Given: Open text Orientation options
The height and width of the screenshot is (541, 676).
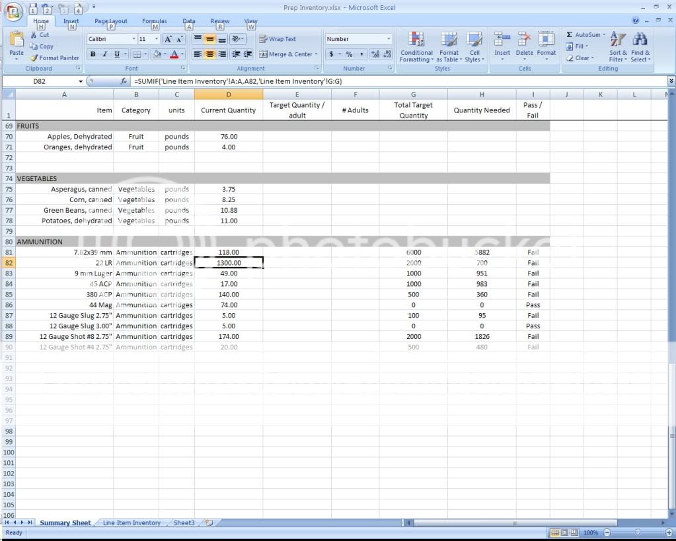Looking at the screenshot, I should [x=237, y=39].
